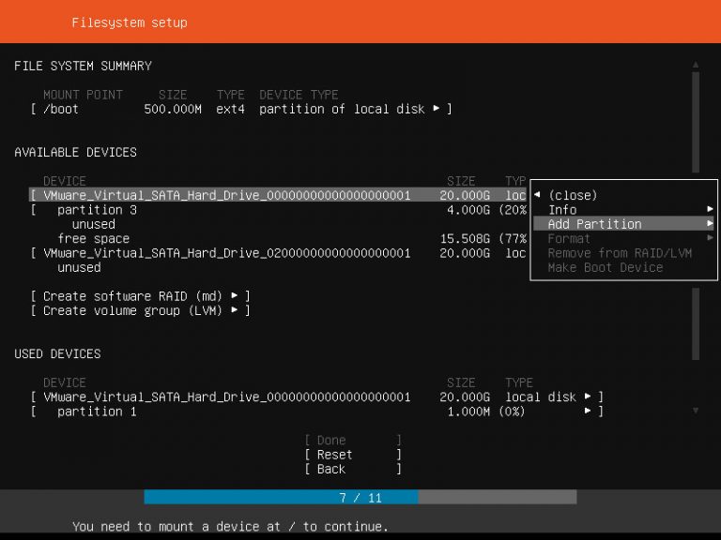Click the arrow after Create volume group
Viewport: 721px width, 540px height.
tap(235, 309)
